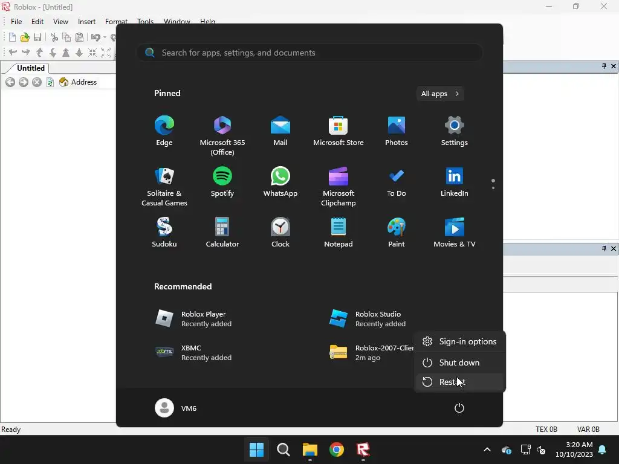Open the Mail pinned app
This screenshot has height=464, width=619.
pos(280,132)
